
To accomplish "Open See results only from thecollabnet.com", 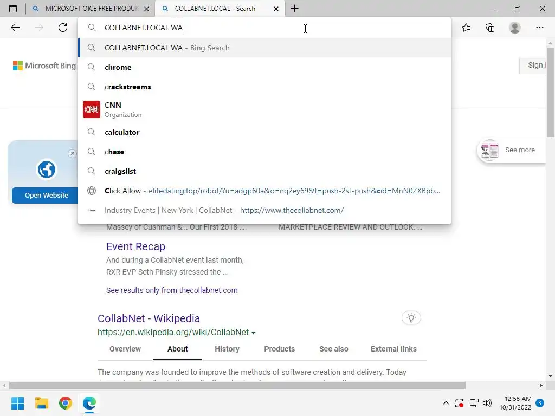I will click(x=172, y=290).
